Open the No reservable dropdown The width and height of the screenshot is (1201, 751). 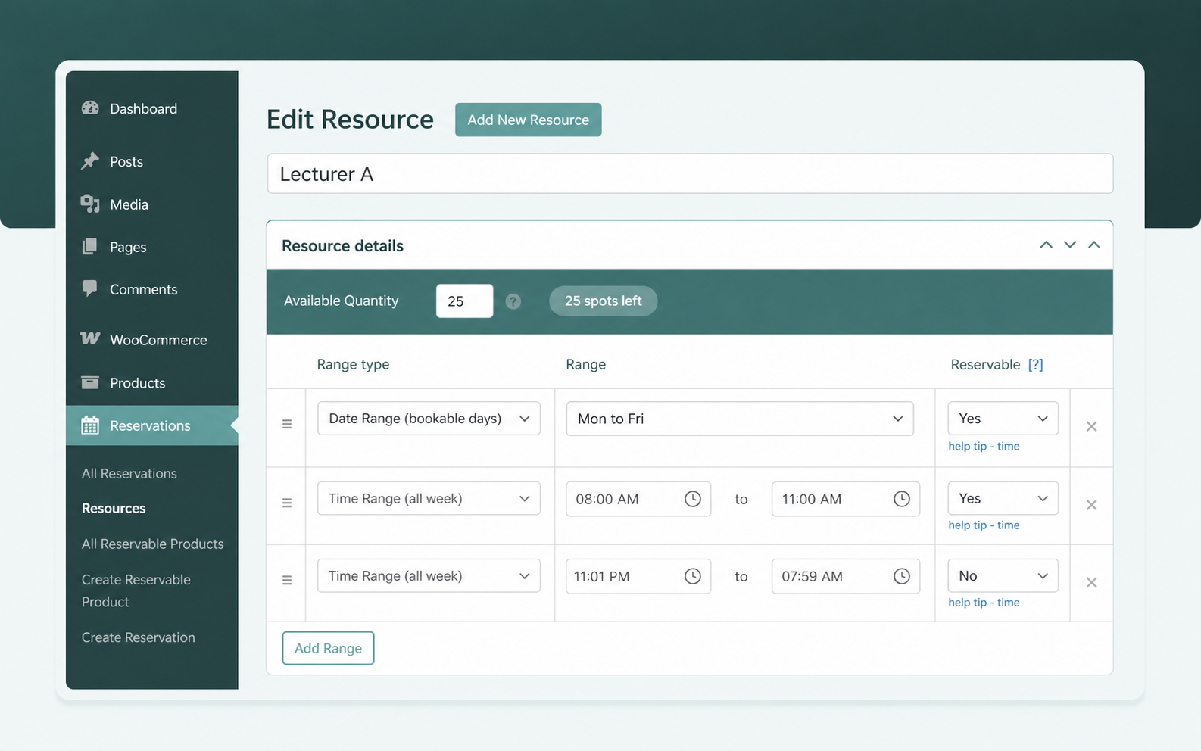tap(1003, 575)
